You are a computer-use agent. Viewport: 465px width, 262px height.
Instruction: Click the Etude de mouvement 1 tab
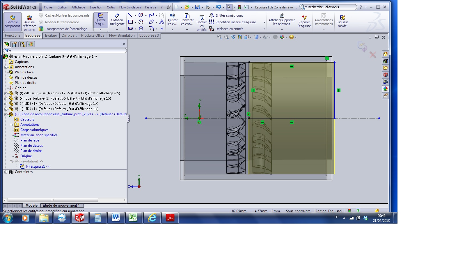61,206
